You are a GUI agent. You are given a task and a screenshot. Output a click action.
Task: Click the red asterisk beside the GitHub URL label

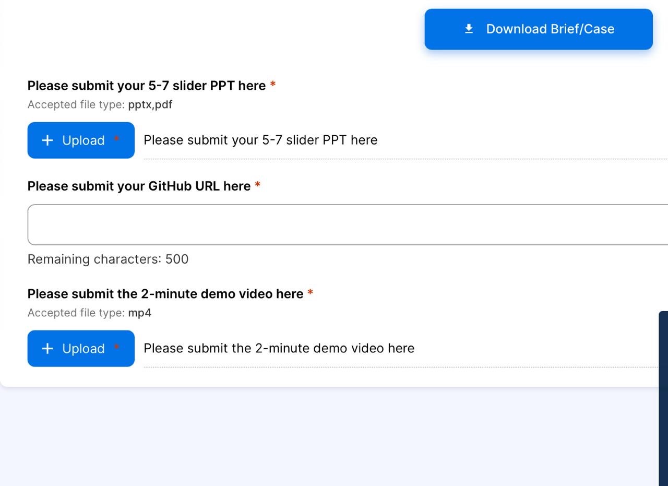258,186
